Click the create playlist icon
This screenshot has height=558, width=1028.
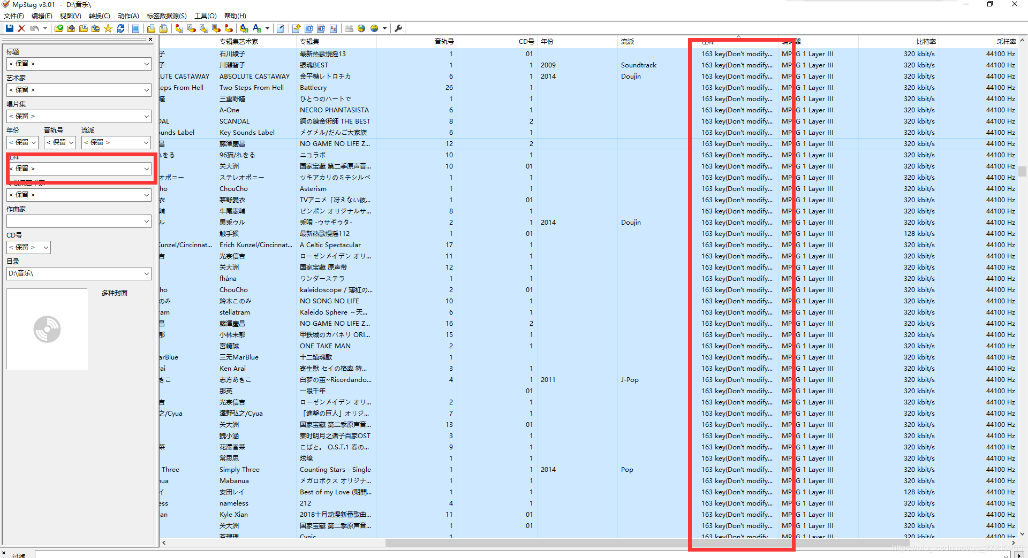tap(308, 28)
